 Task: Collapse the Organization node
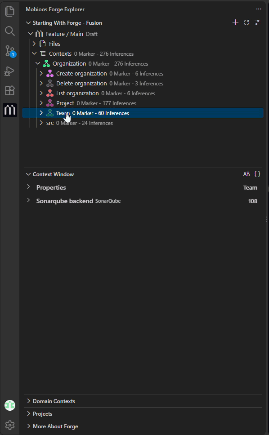(38, 63)
